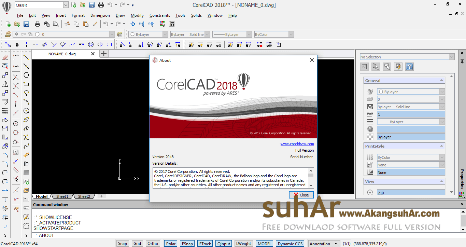The image size is (466, 247).
Task: Click the command input line showing _ABOUT
Action: [246, 235]
